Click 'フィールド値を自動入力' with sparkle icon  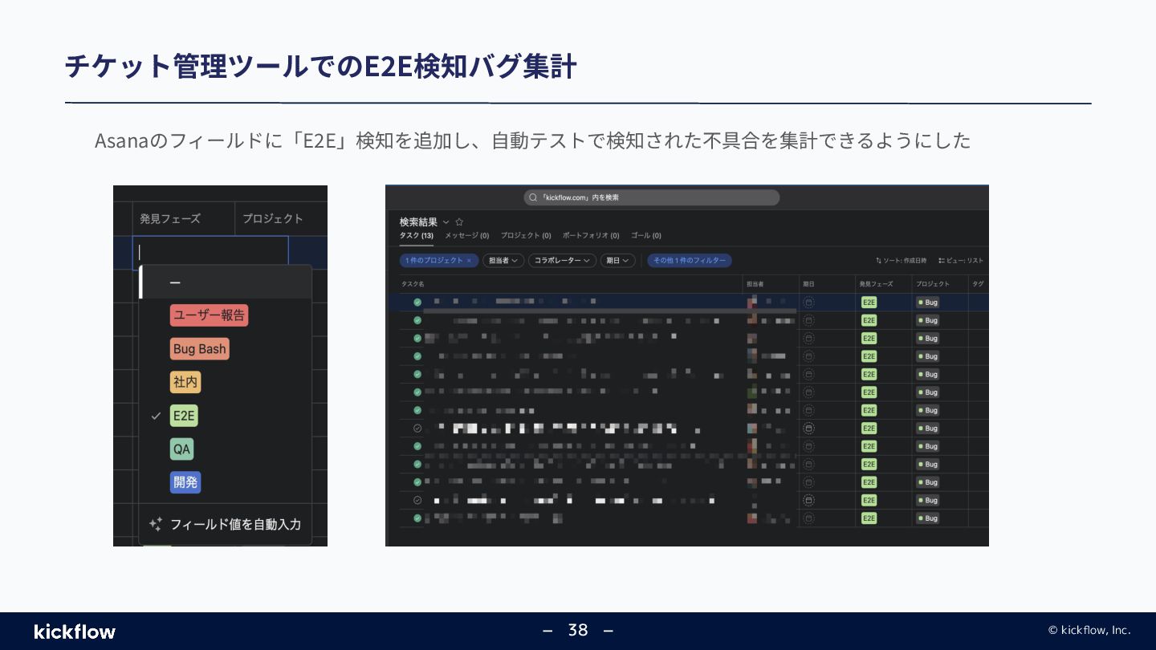(x=226, y=524)
